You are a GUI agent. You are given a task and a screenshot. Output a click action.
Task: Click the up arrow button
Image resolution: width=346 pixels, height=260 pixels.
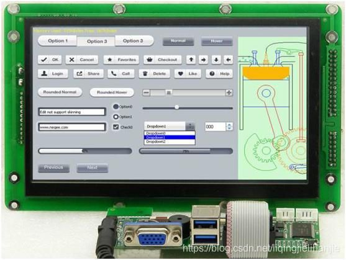tap(191, 60)
